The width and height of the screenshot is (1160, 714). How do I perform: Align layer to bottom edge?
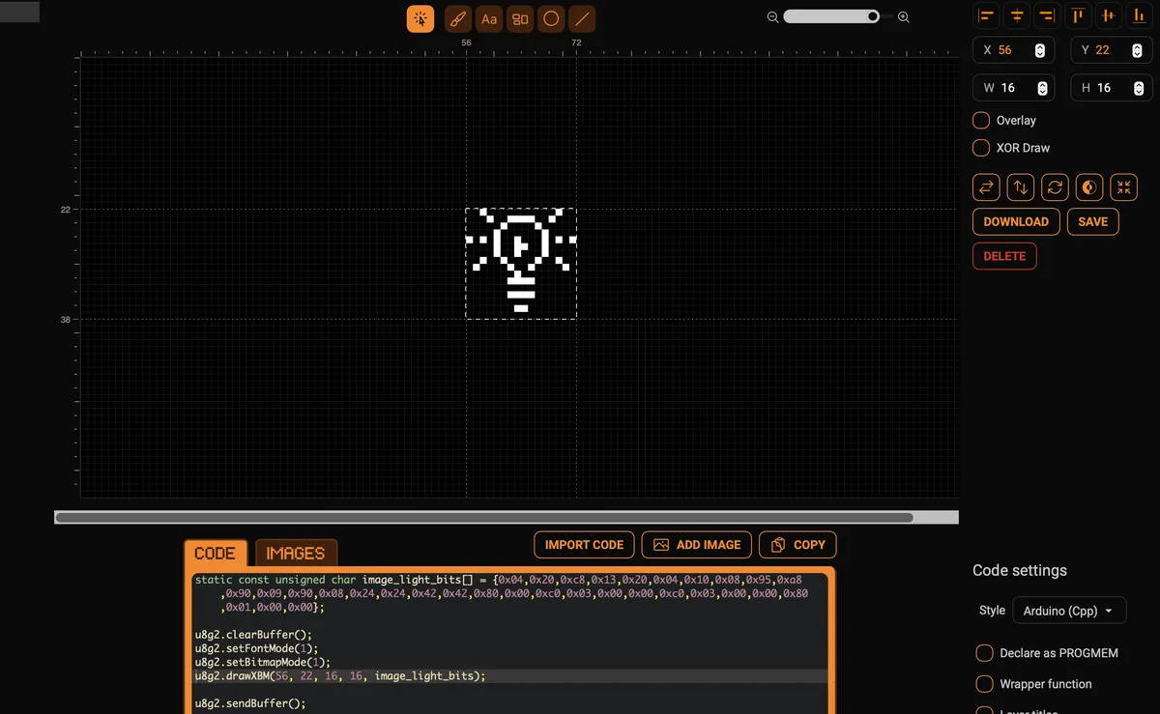(x=1139, y=15)
